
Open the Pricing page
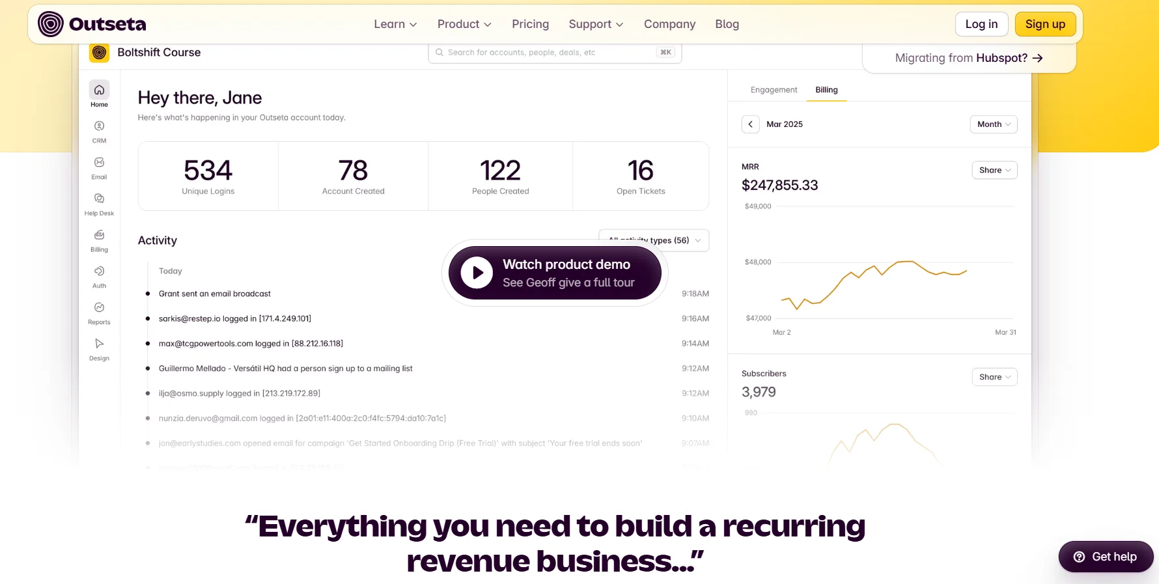click(530, 24)
